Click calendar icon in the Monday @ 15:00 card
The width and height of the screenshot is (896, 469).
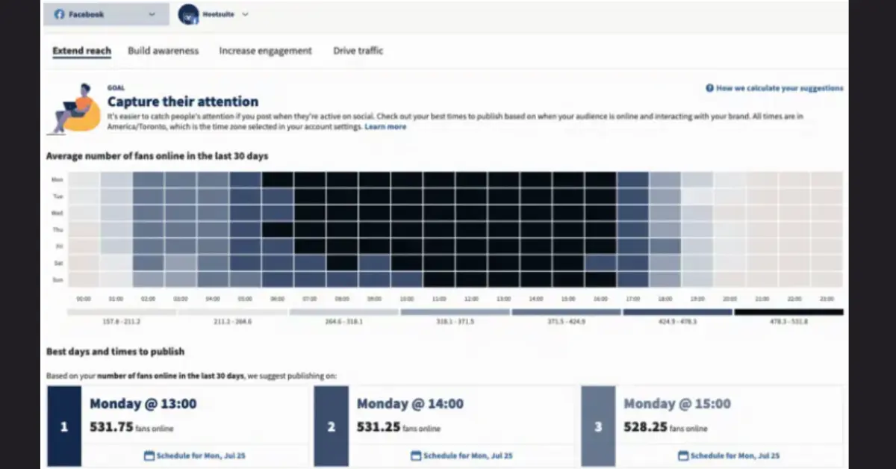(x=682, y=456)
